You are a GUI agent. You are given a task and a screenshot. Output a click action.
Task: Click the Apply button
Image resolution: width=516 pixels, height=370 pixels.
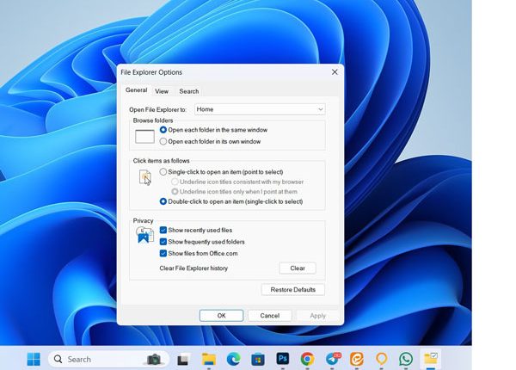click(317, 316)
